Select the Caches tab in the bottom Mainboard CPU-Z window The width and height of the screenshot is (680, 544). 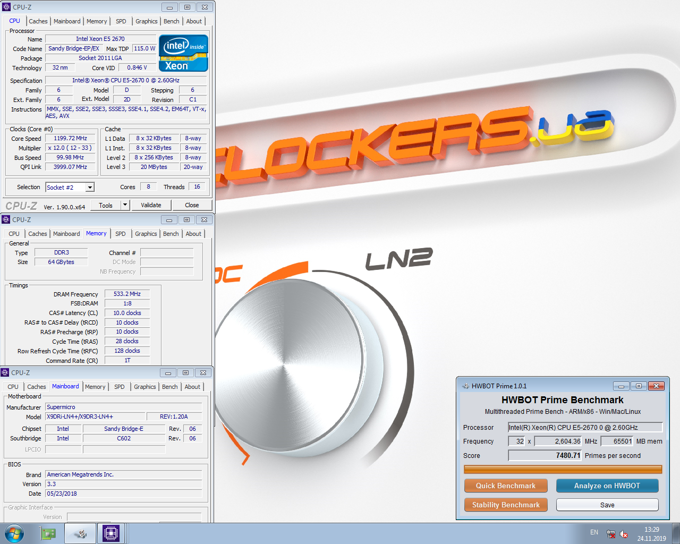tap(37, 387)
